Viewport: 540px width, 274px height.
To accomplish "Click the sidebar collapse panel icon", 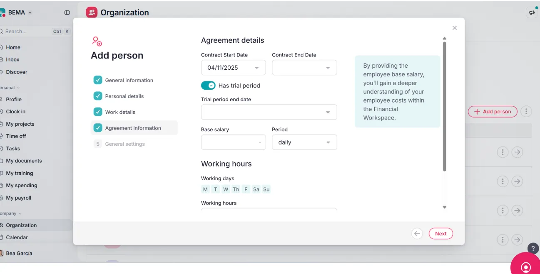I will click(x=67, y=12).
